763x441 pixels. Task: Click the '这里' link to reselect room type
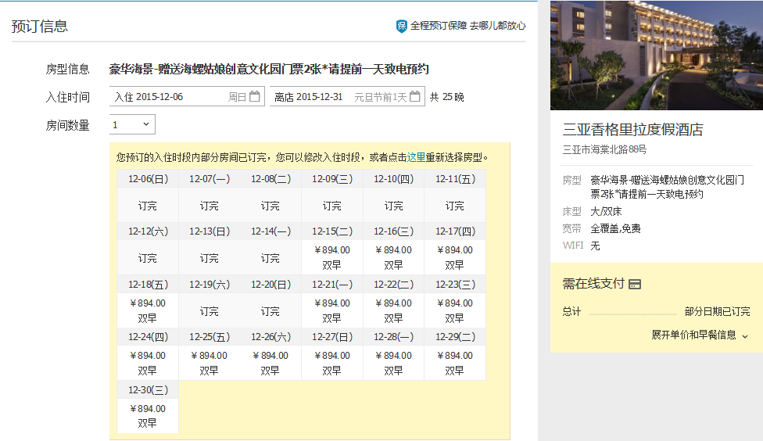[x=416, y=157]
